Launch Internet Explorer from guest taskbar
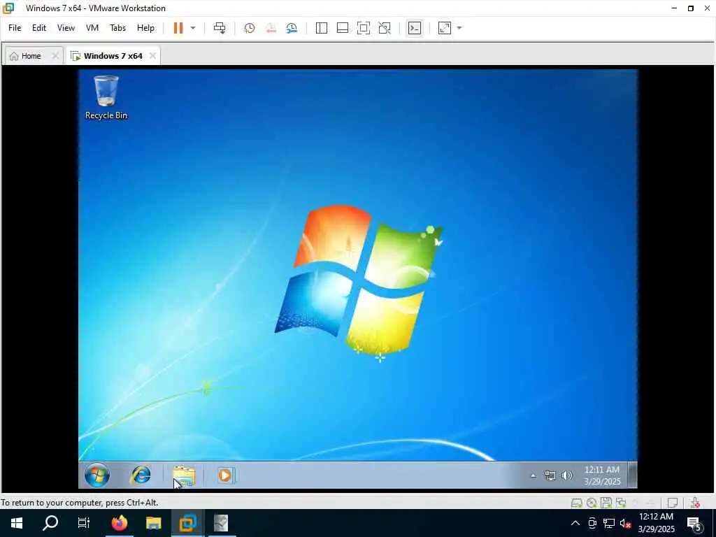Screen dimensions: 716x537 click(x=141, y=475)
